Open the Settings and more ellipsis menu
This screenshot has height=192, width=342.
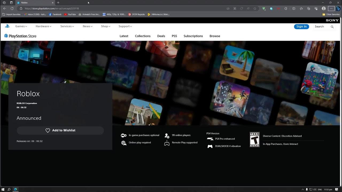tap(331, 9)
